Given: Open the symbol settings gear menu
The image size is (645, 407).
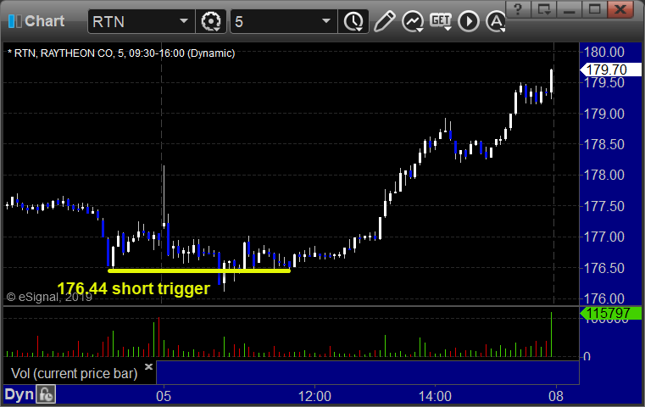Looking at the screenshot, I should point(210,21).
